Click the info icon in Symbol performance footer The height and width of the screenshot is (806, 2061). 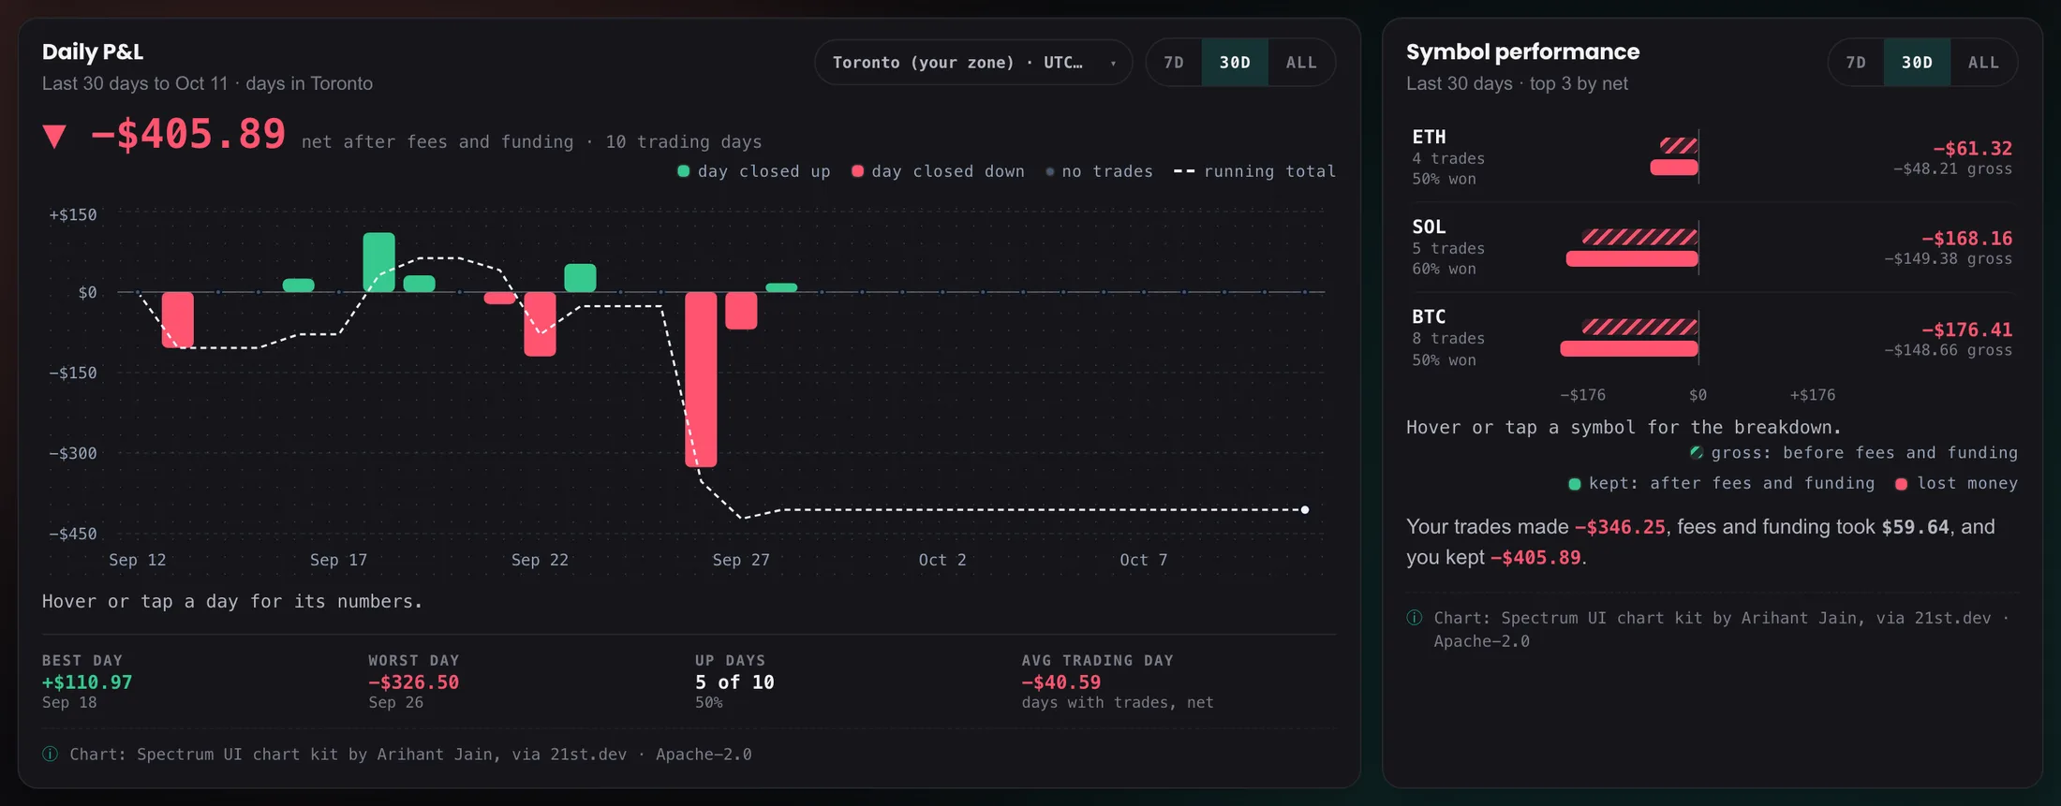pyautogui.click(x=1415, y=618)
